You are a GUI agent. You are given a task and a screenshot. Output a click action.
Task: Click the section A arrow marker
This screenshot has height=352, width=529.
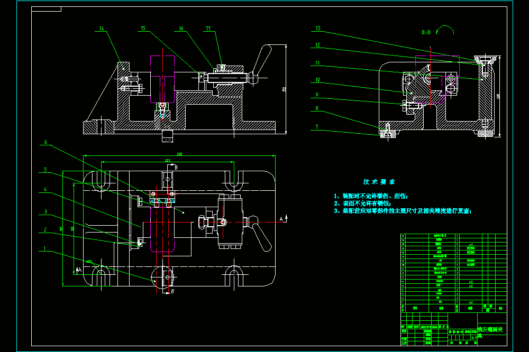click(284, 219)
